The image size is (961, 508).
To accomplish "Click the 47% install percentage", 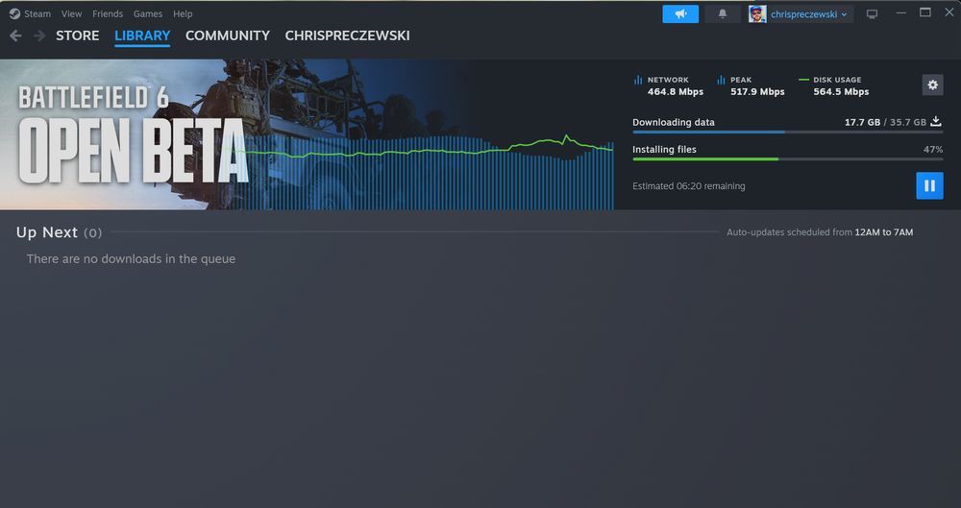I will (933, 149).
